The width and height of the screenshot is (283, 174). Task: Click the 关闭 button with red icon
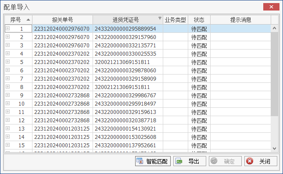pos(261,161)
